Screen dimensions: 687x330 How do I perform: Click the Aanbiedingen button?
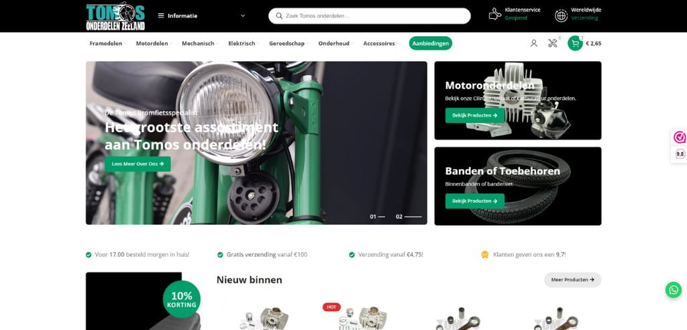[430, 44]
